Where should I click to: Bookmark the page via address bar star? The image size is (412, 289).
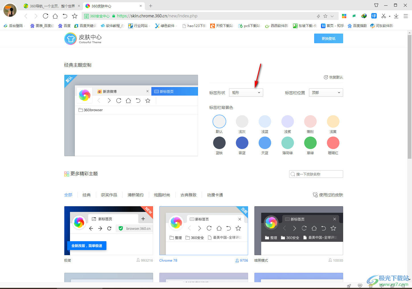point(325,16)
